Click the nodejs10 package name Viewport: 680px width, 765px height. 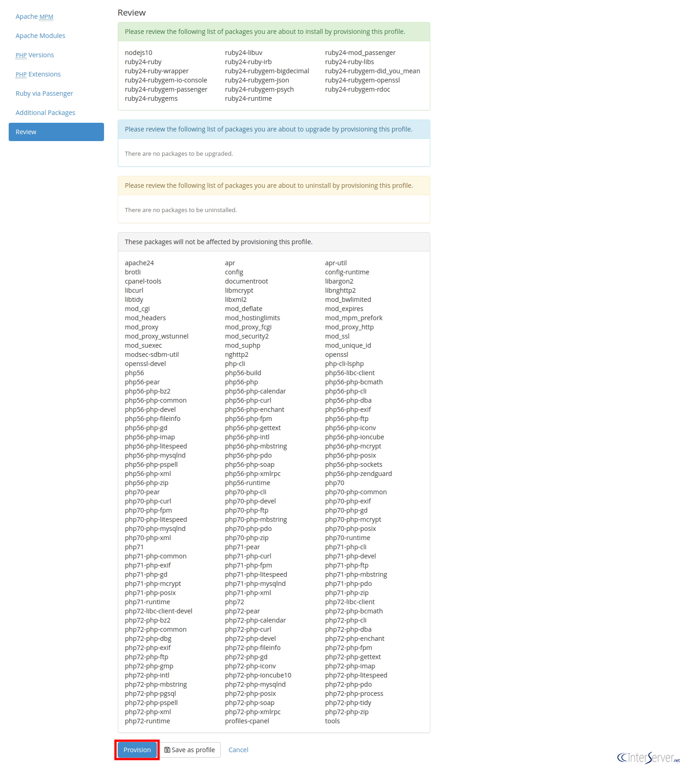coord(138,53)
